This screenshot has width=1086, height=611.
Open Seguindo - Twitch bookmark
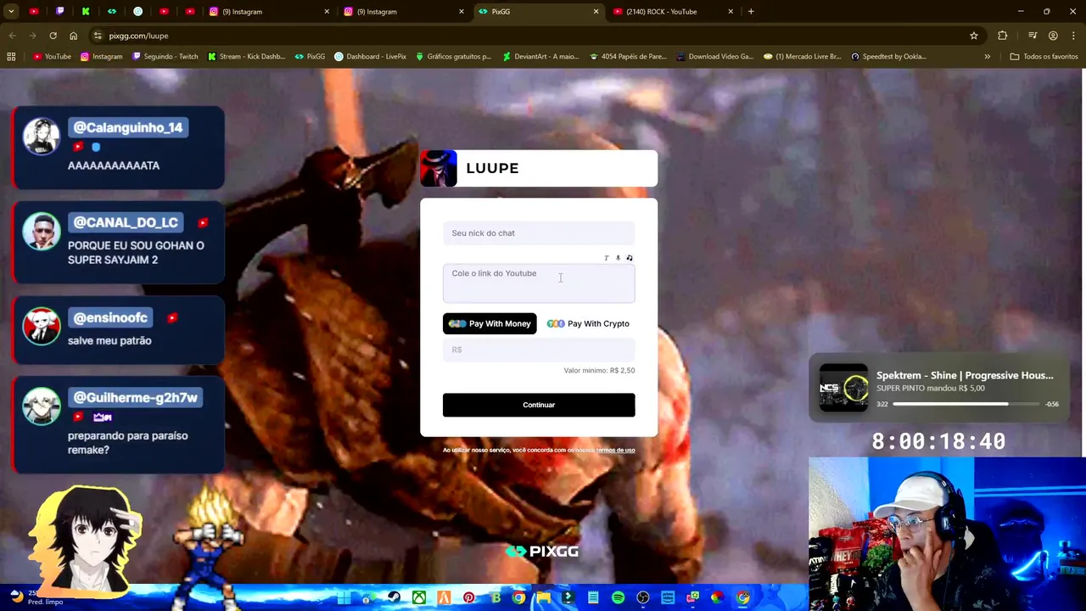[165, 57]
